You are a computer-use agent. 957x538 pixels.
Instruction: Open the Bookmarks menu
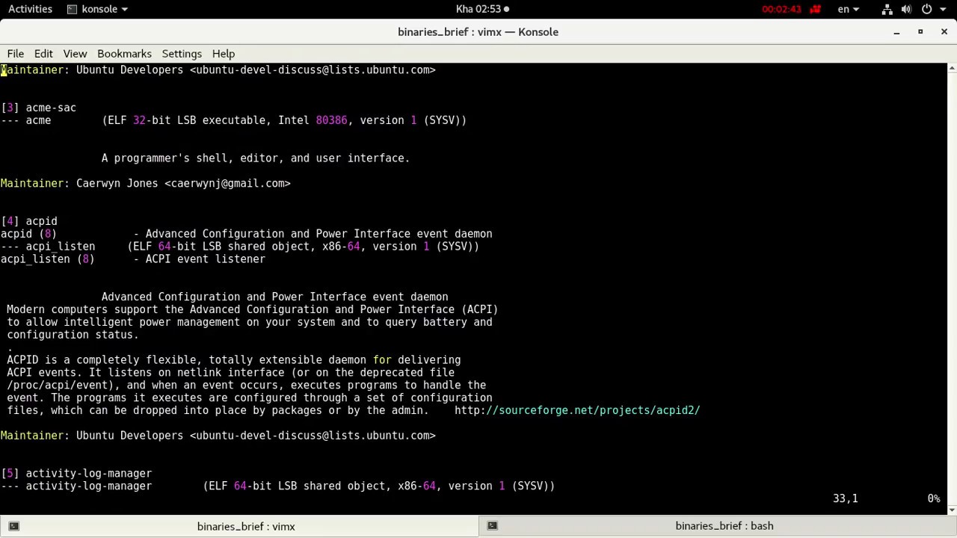[124, 54]
